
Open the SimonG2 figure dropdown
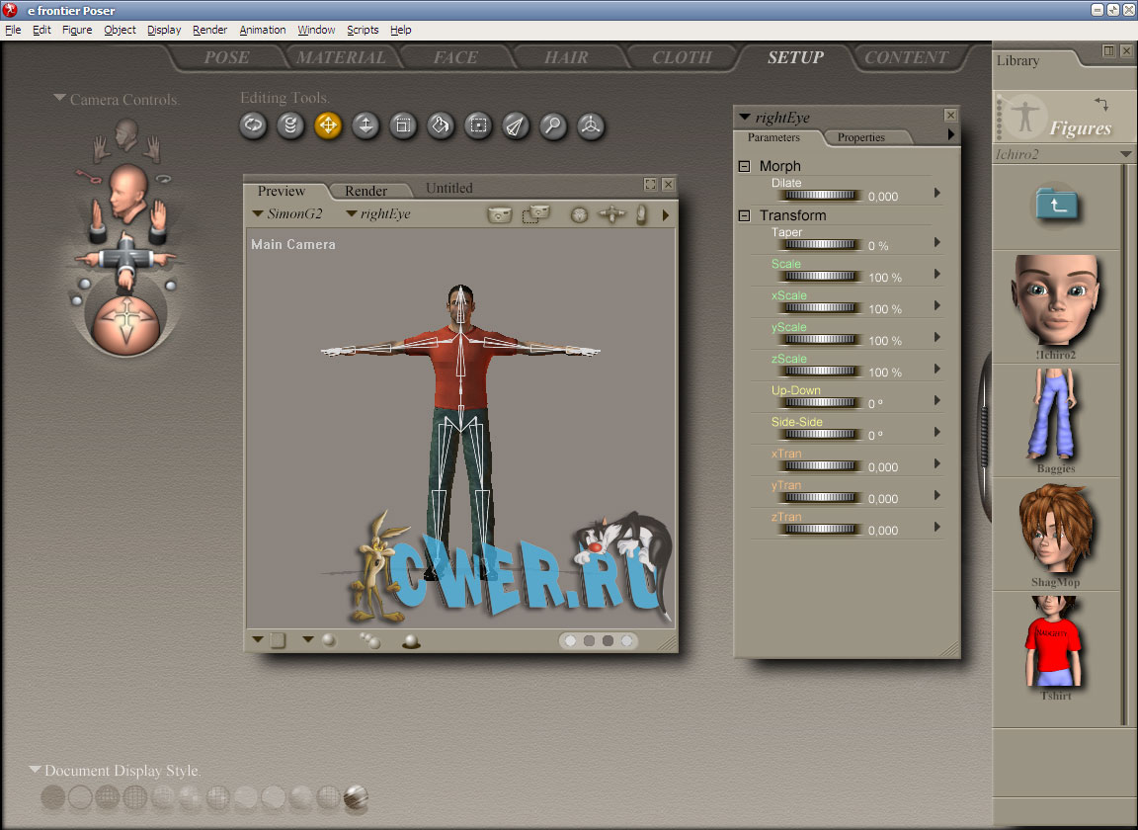point(258,213)
